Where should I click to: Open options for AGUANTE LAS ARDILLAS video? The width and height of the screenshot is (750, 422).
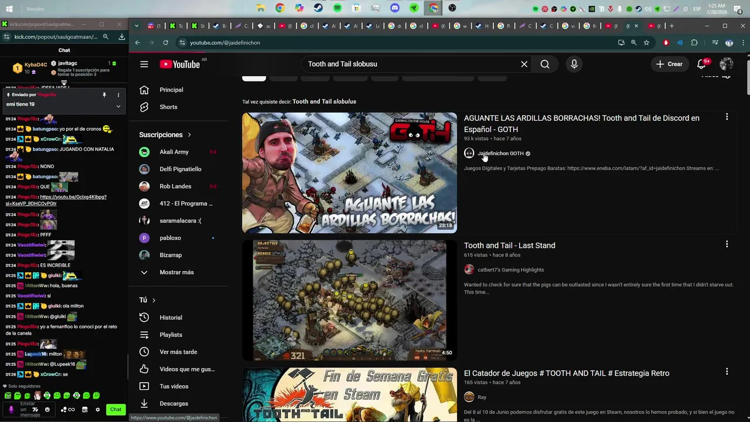pos(727,117)
